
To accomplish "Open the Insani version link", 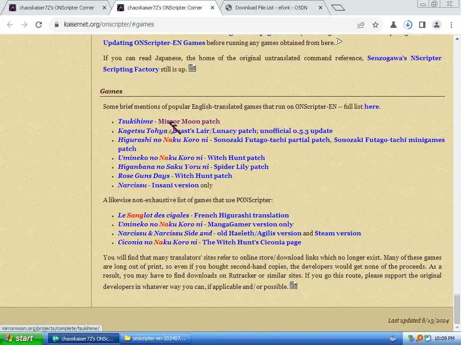I will pyautogui.click(x=175, y=185).
